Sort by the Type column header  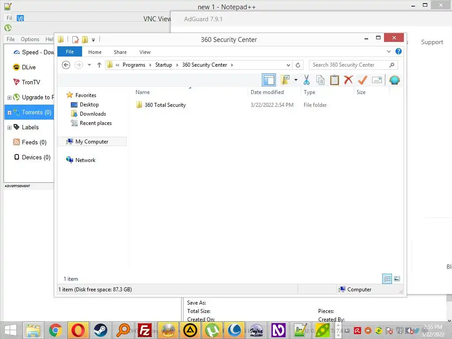[309, 92]
